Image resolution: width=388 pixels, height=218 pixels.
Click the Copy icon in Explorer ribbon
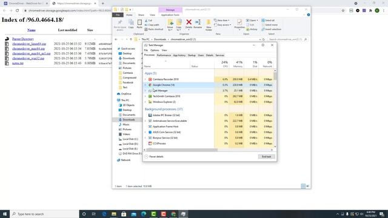(x=131, y=22)
